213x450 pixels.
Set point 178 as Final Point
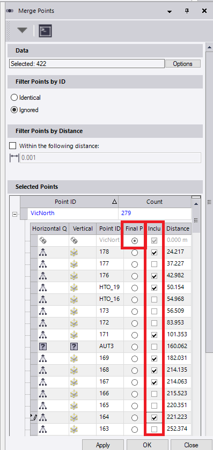134,253
